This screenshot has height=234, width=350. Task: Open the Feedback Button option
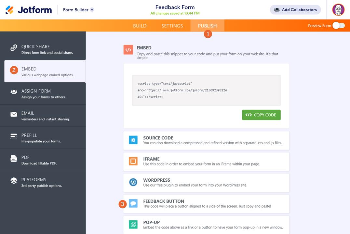coord(206,204)
